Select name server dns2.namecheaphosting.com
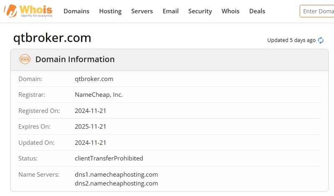Viewport: 334px width, 196px height. pyautogui.click(x=116, y=183)
